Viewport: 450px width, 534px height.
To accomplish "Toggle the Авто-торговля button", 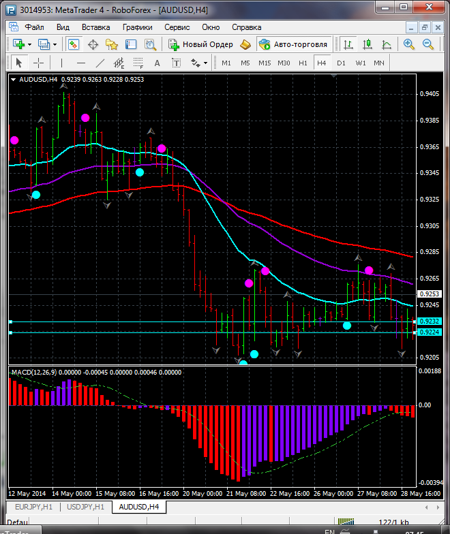I will point(294,45).
